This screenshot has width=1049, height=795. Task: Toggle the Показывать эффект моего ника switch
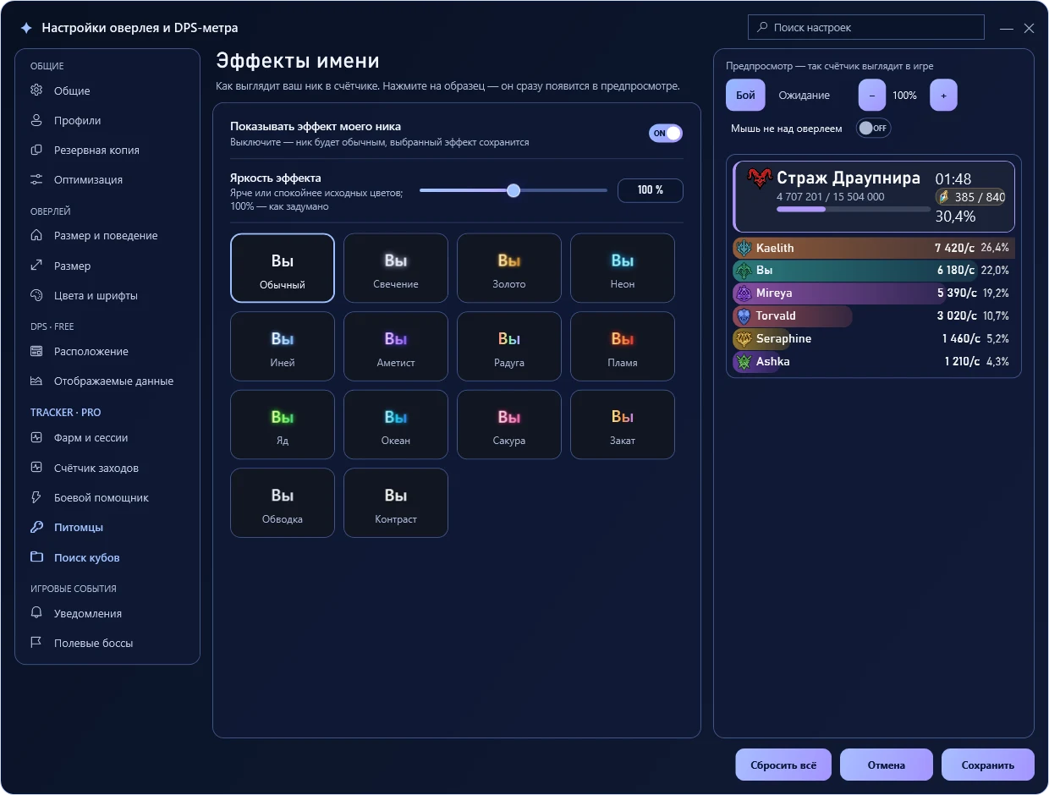[666, 133]
